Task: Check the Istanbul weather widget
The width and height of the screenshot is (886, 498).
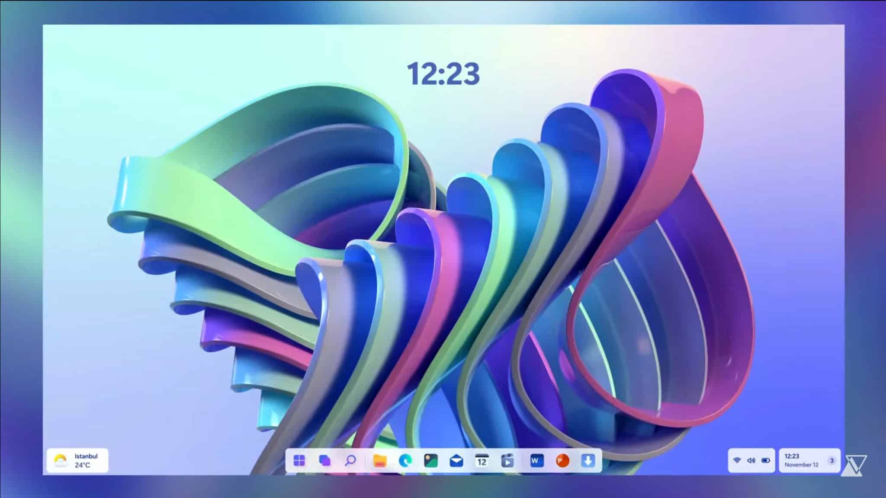Action: pos(78,460)
